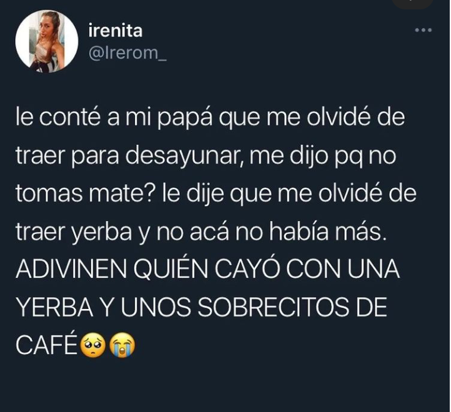Viewport: 451px width, 412px height.
Task: Click the line 'traer para desayunar, me dijo pq no'
Action: pyautogui.click(x=206, y=156)
